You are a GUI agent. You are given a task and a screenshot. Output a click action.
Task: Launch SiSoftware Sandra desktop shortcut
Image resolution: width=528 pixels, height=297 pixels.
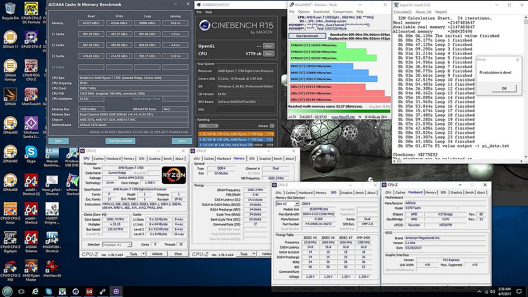tap(31, 127)
